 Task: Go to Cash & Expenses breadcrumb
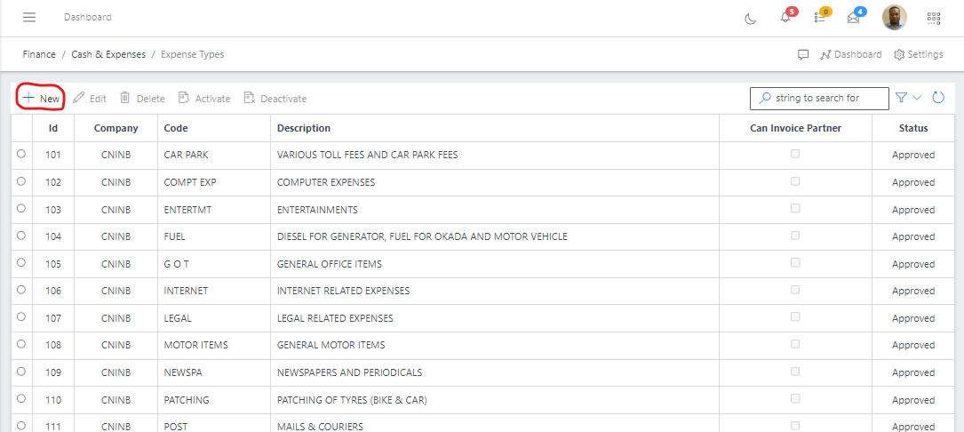click(x=108, y=55)
